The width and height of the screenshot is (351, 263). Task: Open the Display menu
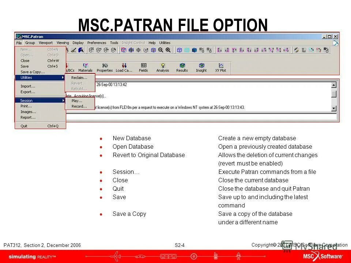click(78, 43)
